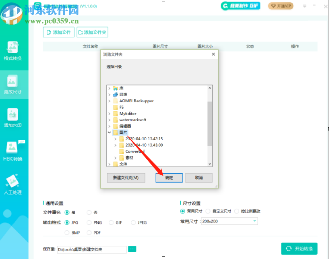Image resolution: width=329 pixels, height=259 pixels.
Task: Click the dialog scrollbar down arrow
Action: click(210, 164)
